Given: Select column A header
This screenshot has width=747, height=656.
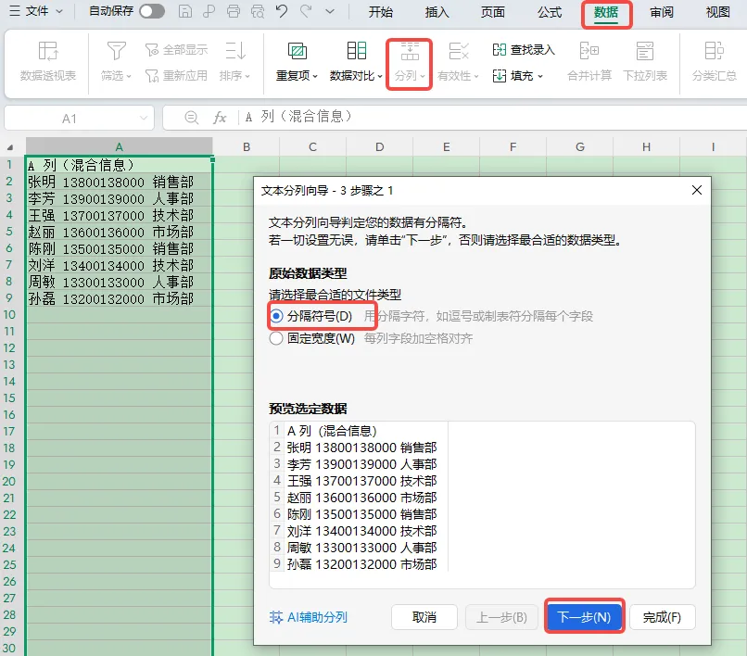Looking at the screenshot, I should coord(120,146).
